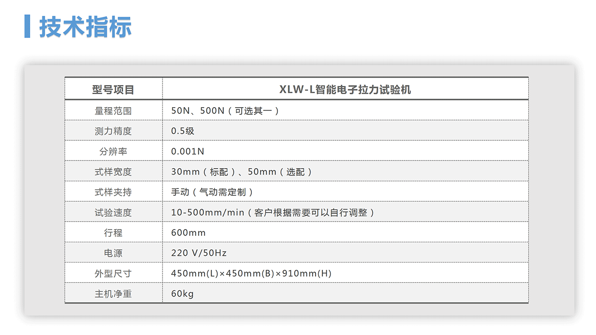Select the 分辨率 row label

[113, 151]
